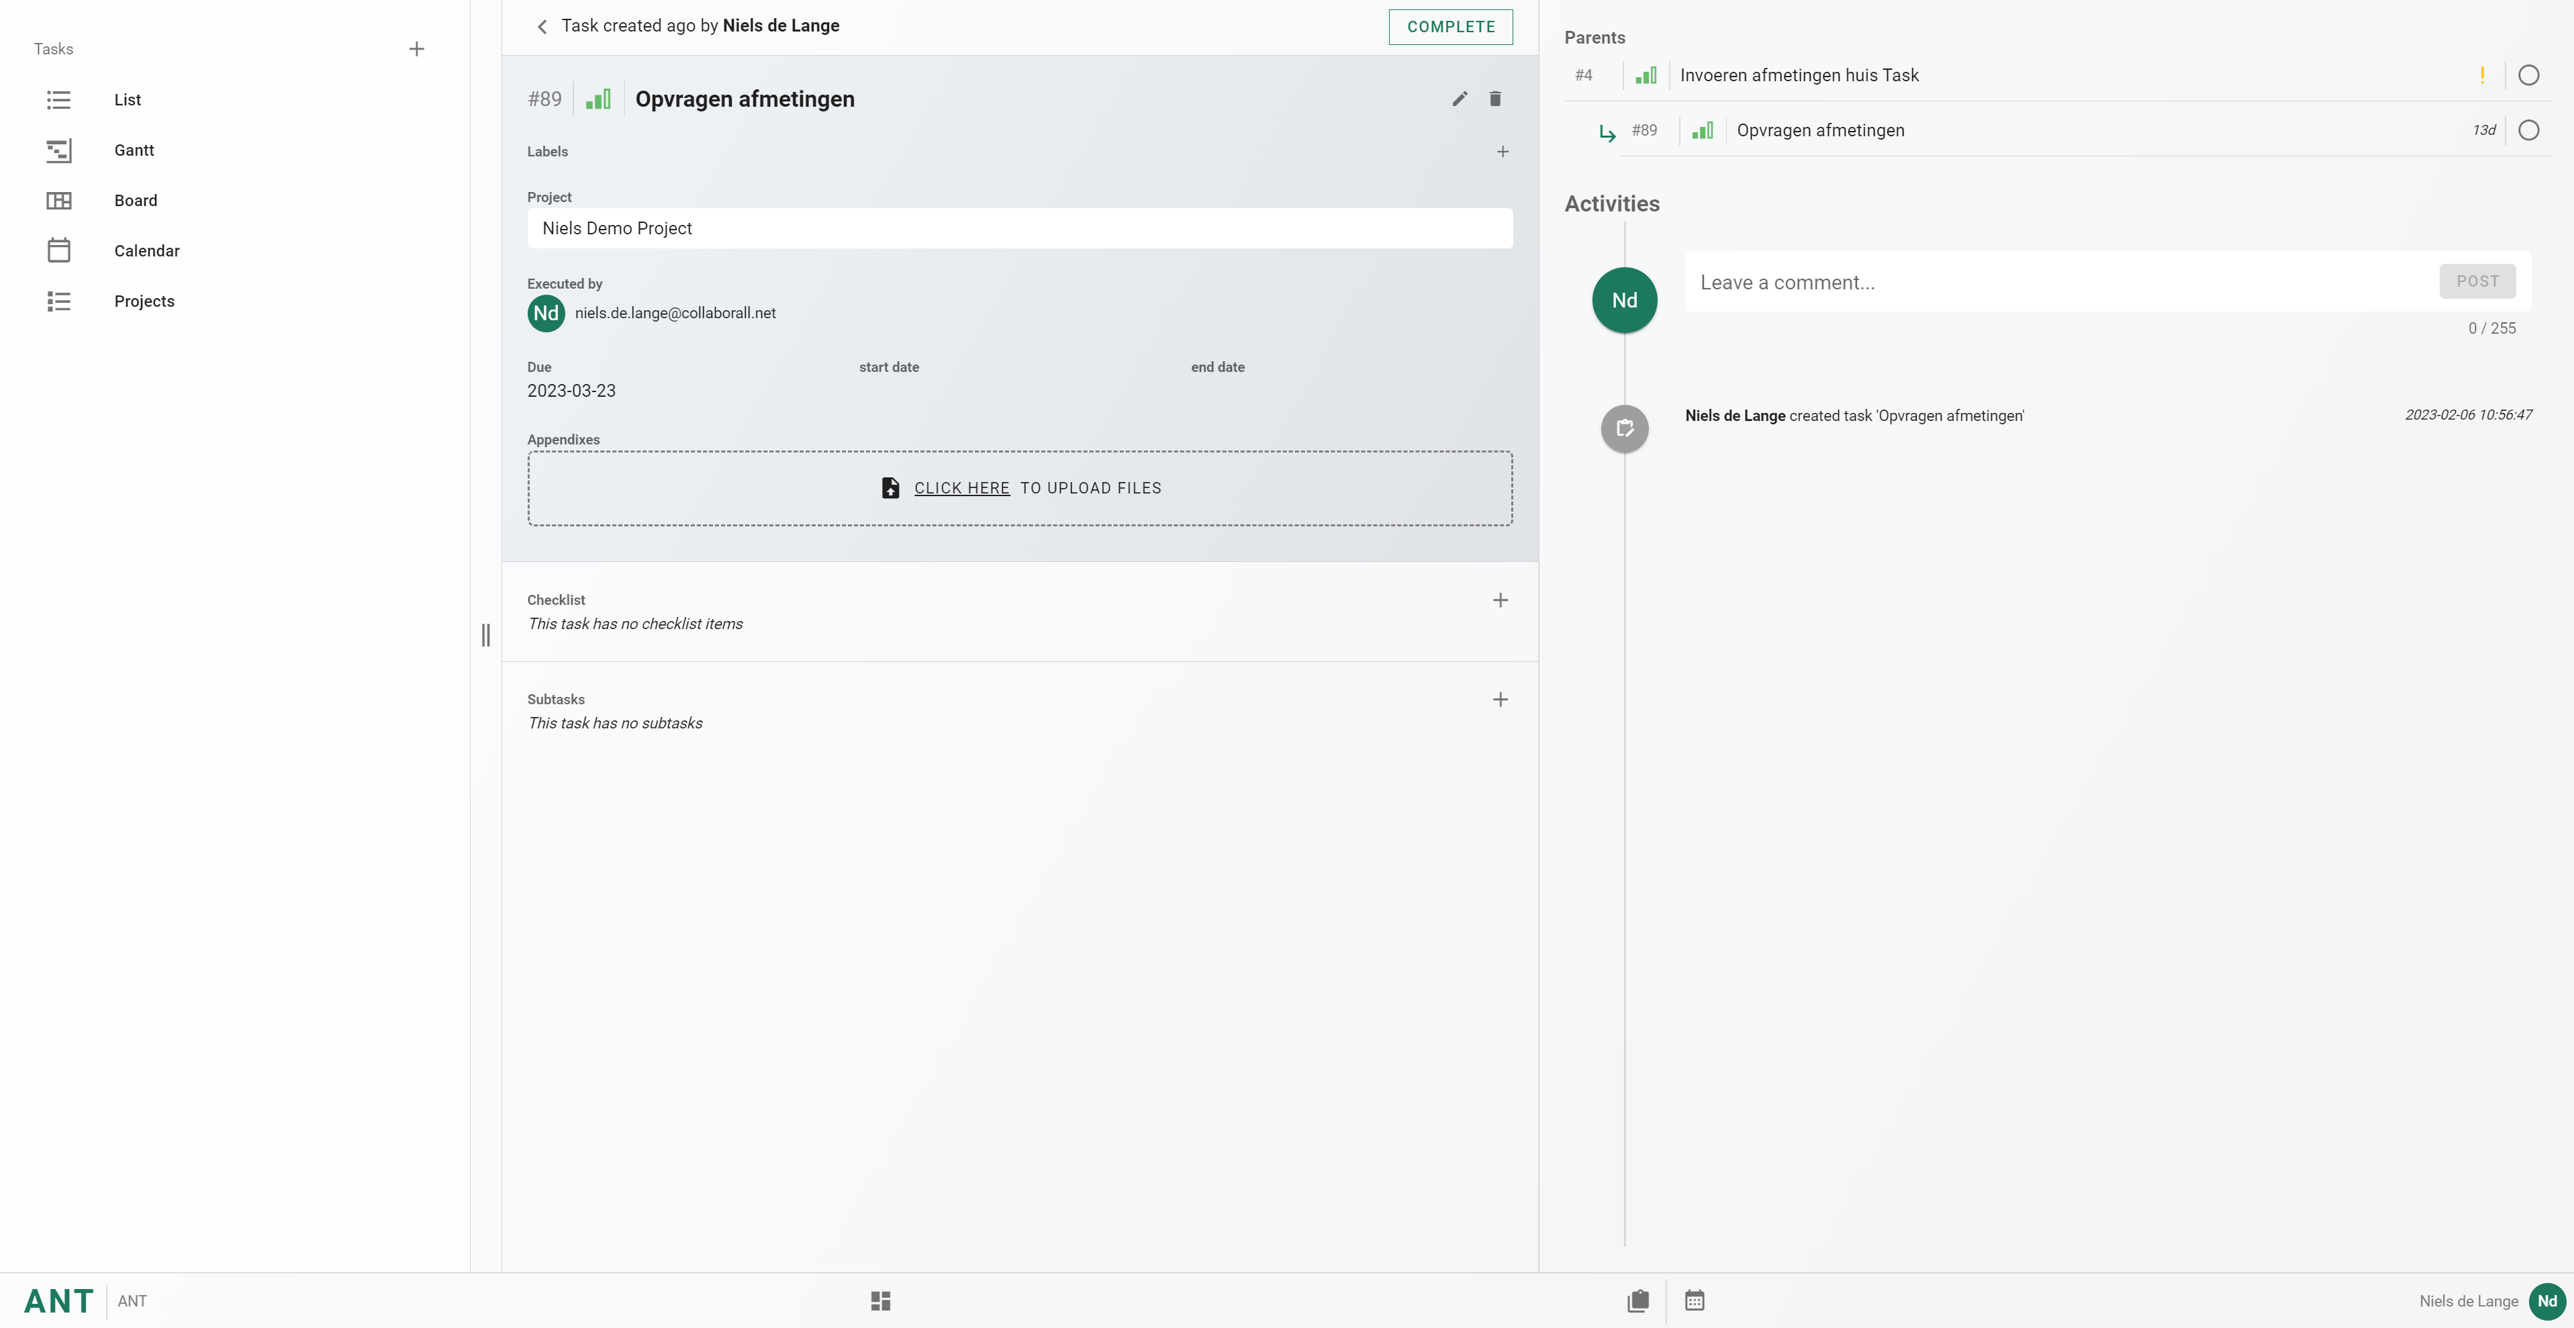Image resolution: width=2574 pixels, height=1328 pixels.
Task: Go to Projects in sidebar
Action: click(x=144, y=301)
